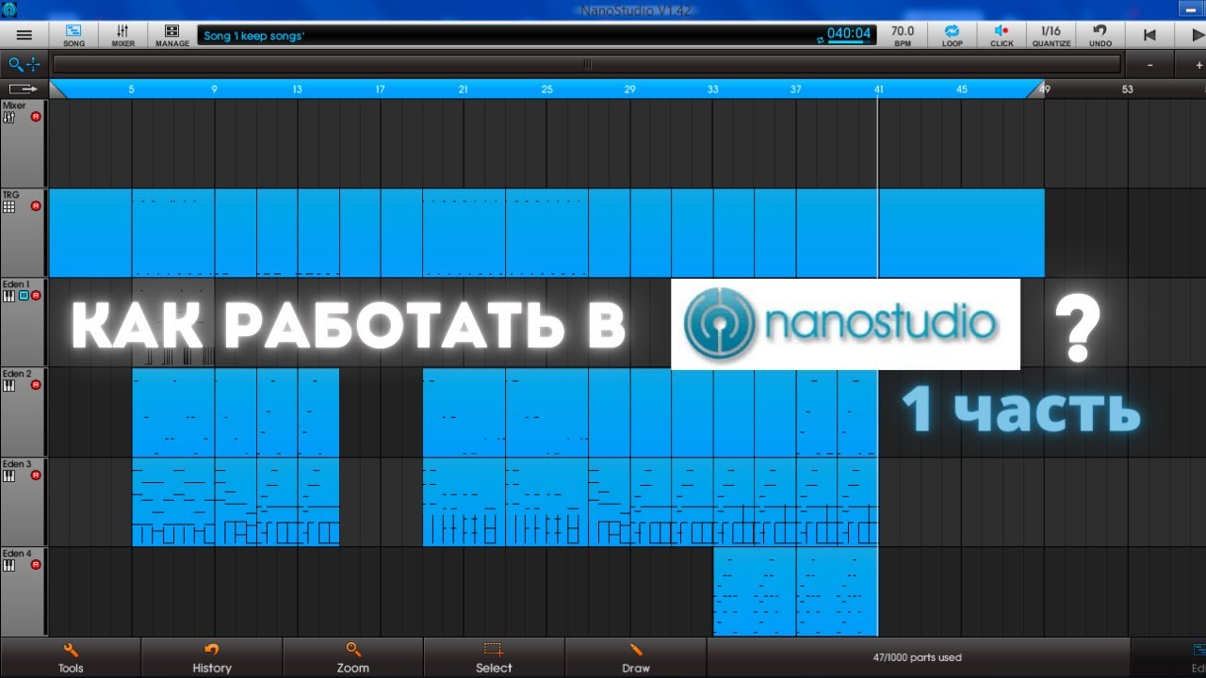Rewind to song start
This screenshot has width=1206, height=678.
[1149, 36]
